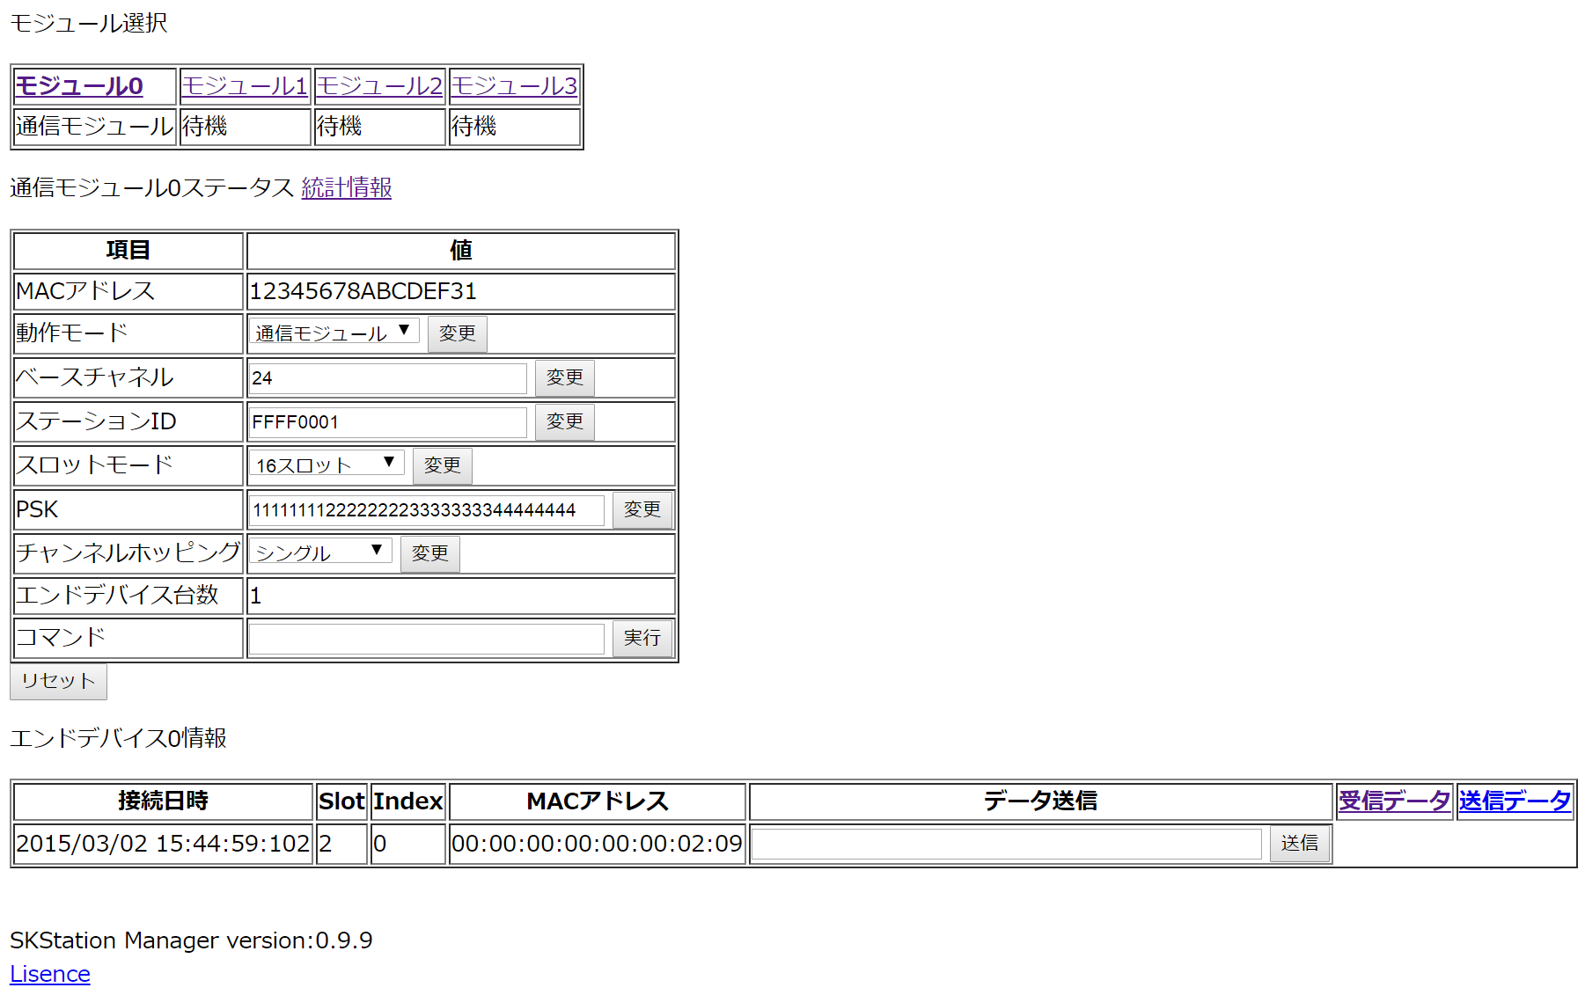Select the モジュール0 tab link
This screenshot has width=1585, height=995.
(79, 86)
